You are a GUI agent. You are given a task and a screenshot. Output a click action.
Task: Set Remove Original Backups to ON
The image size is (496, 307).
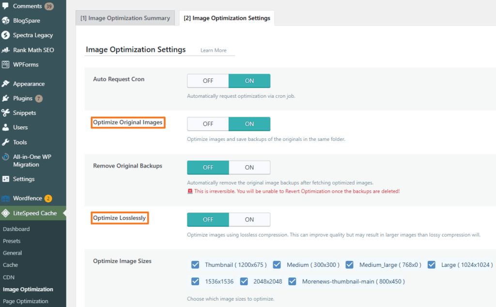pyautogui.click(x=249, y=168)
